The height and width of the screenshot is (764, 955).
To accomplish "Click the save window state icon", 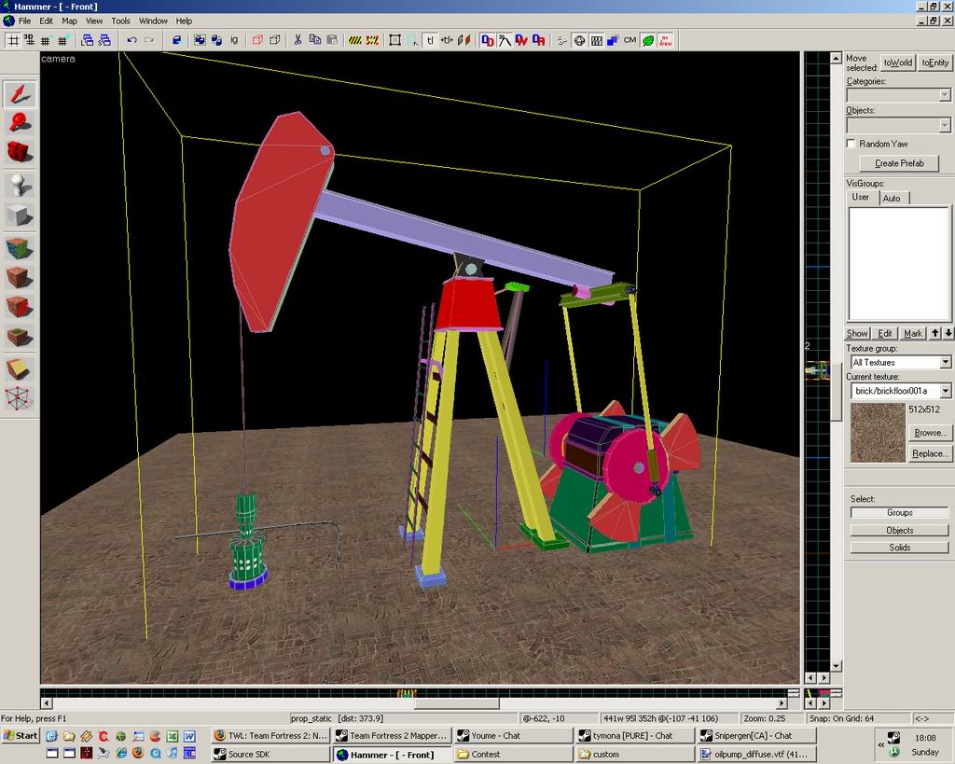I will point(104,41).
